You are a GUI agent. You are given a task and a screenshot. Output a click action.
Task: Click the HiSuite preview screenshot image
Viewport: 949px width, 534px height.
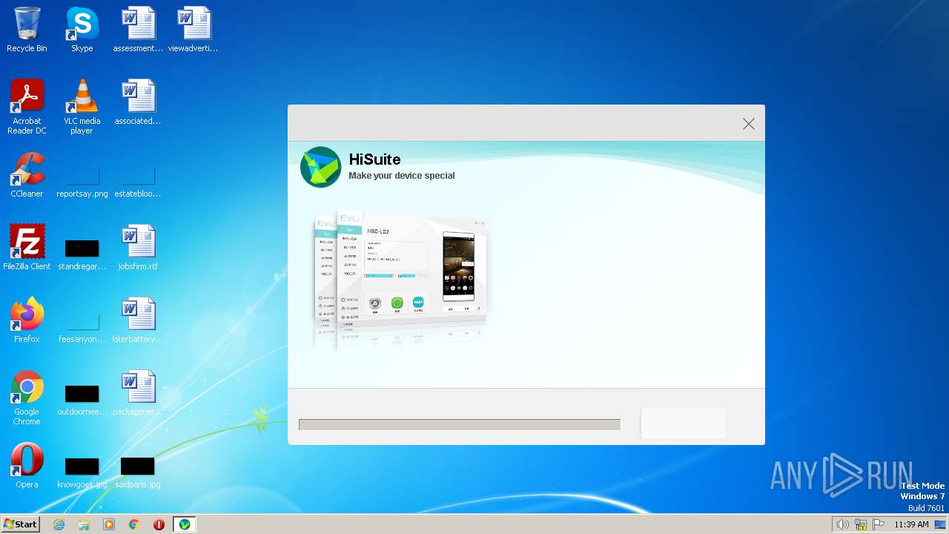tap(400, 280)
